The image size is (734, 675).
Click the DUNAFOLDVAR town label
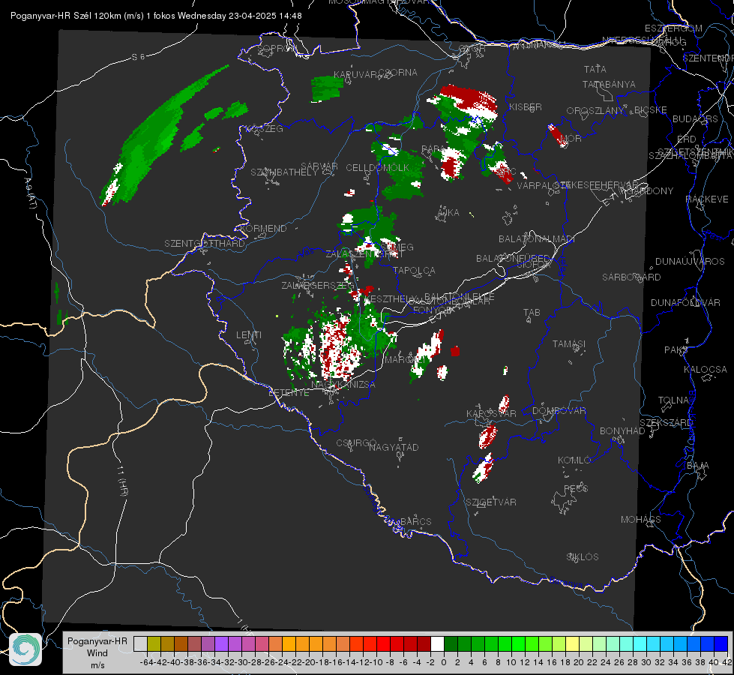(x=685, y=302)
